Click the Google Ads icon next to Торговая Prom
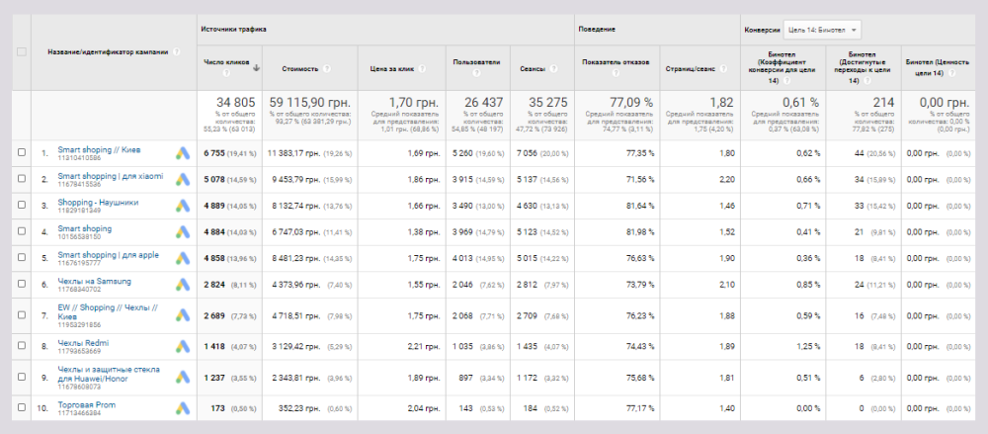The width and height of the screenshot is (988, 434). [183, 408]
